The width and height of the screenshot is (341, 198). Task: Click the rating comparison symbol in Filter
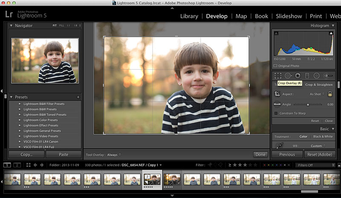click(230, 165)
